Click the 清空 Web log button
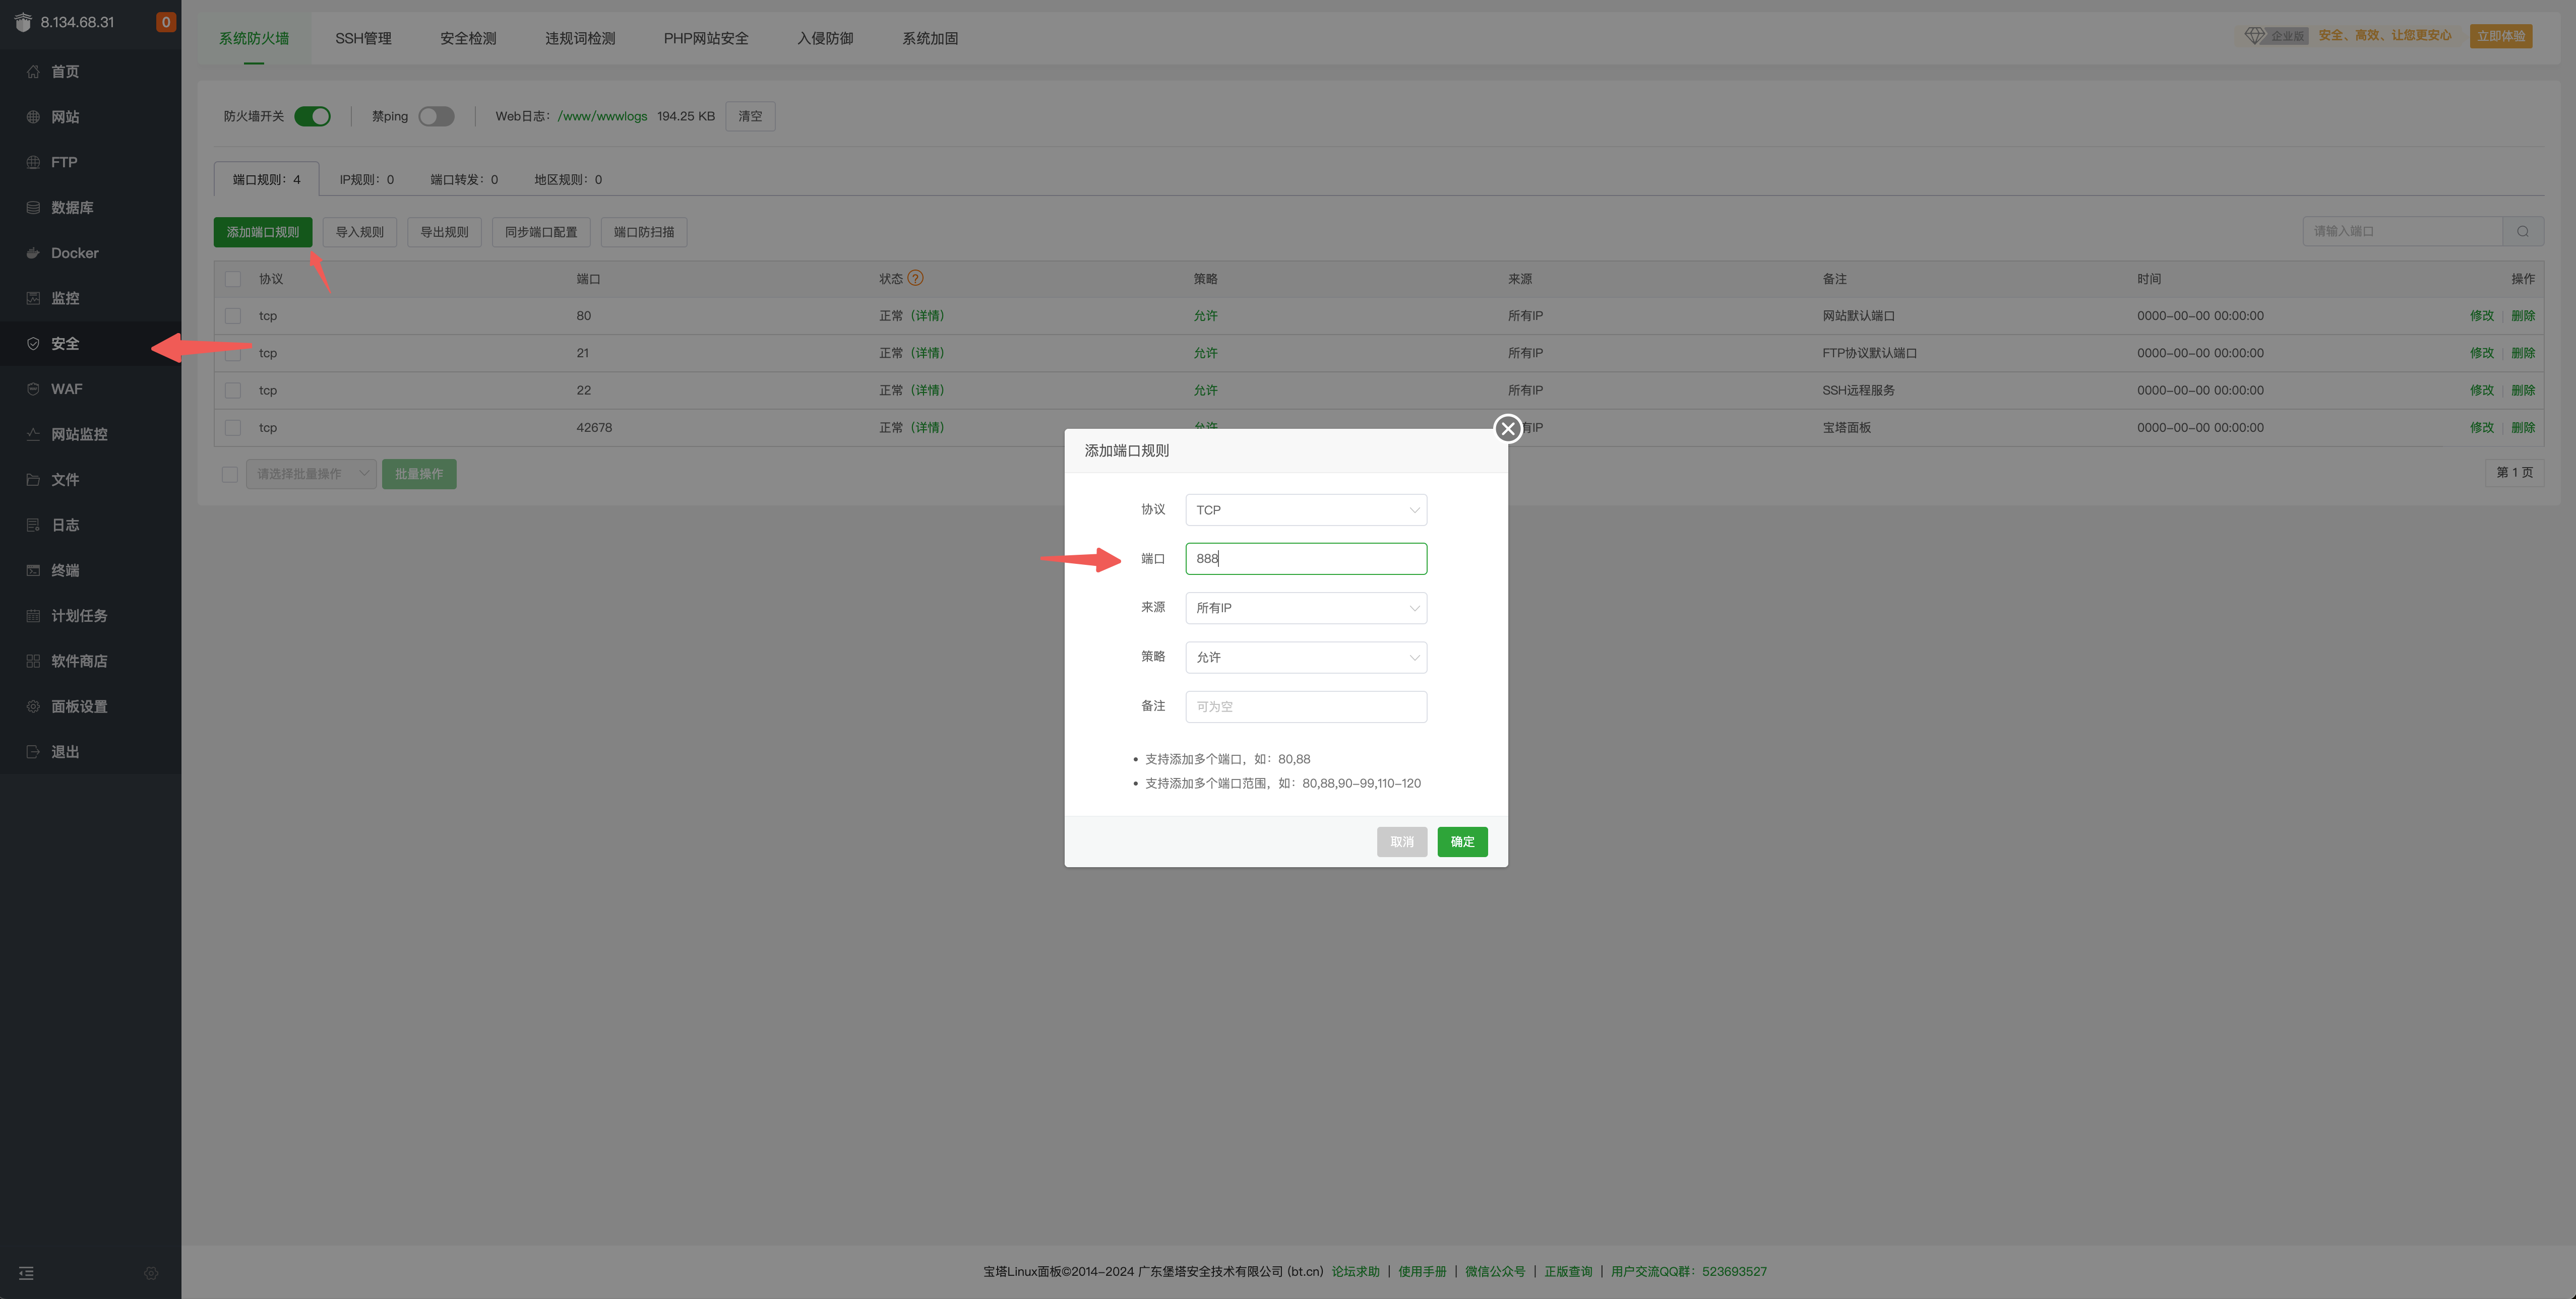This screenshot has height=1299, width=2576. (750, 116)
